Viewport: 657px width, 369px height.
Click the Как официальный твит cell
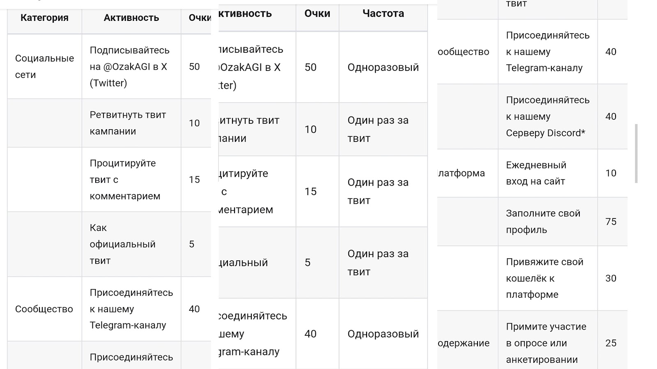[122, 244]
